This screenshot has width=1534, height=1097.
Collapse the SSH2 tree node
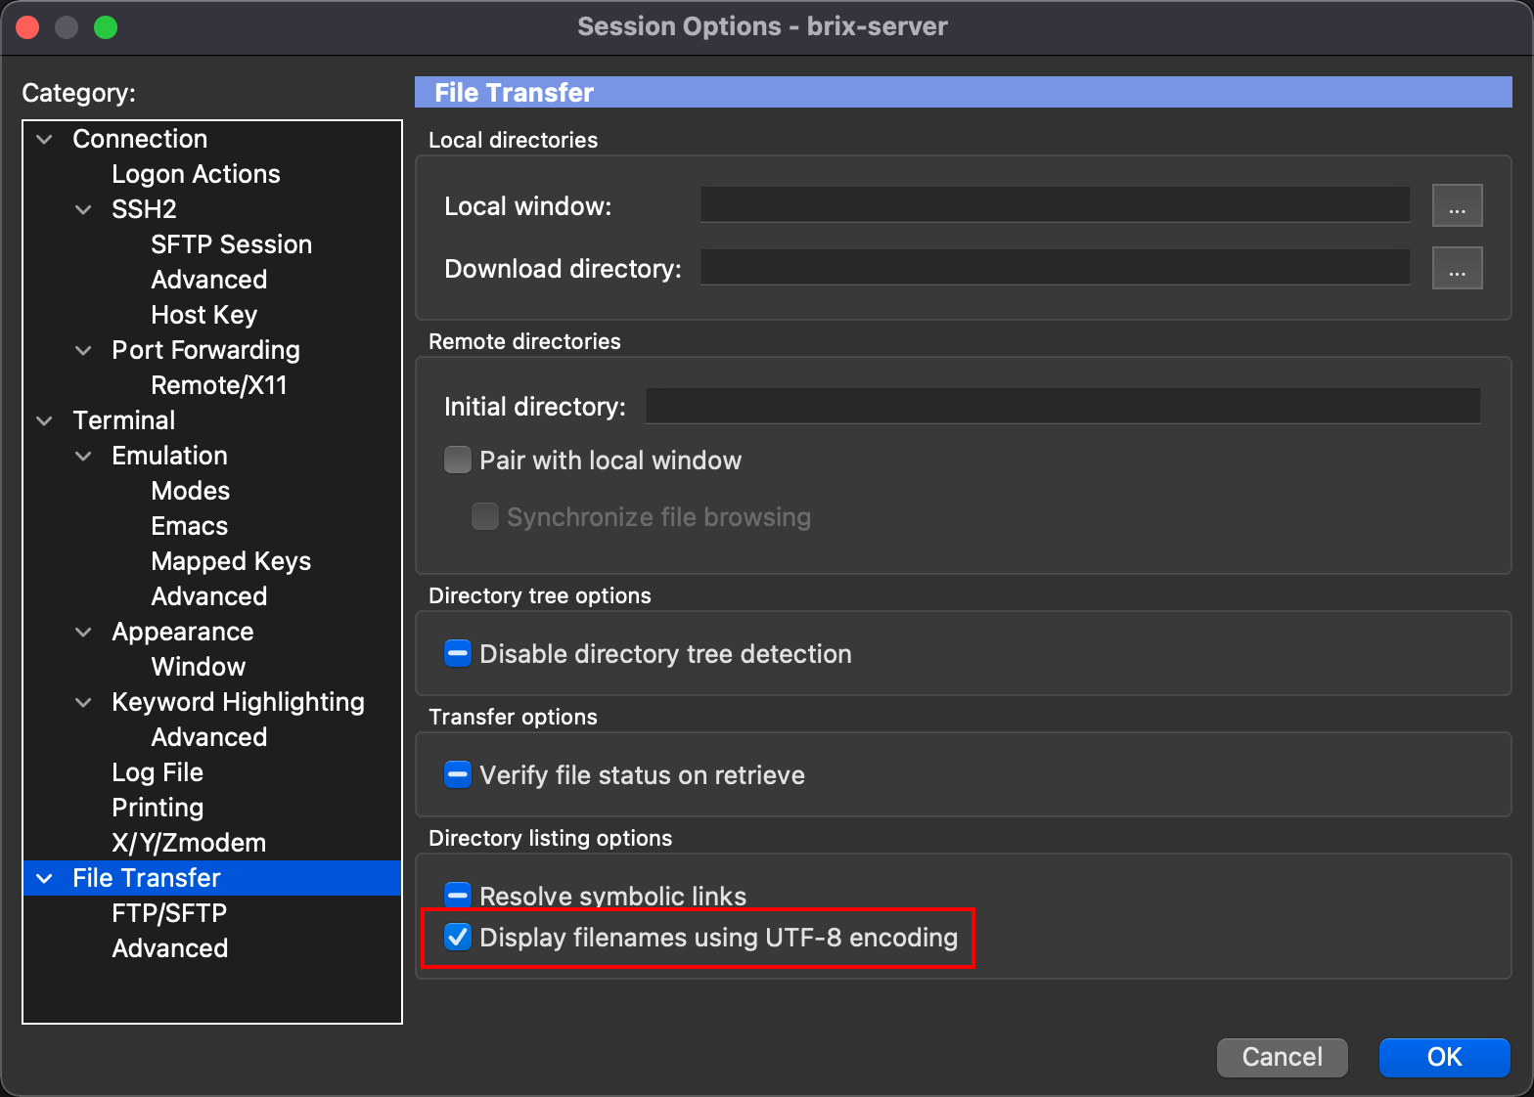pos(84,209)
